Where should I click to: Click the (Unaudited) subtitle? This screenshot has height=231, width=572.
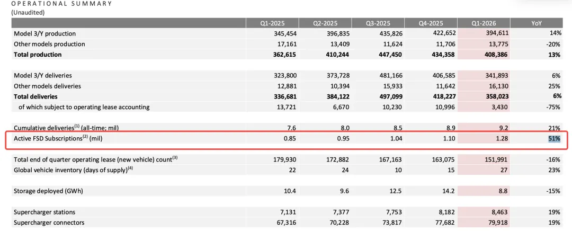28,12
